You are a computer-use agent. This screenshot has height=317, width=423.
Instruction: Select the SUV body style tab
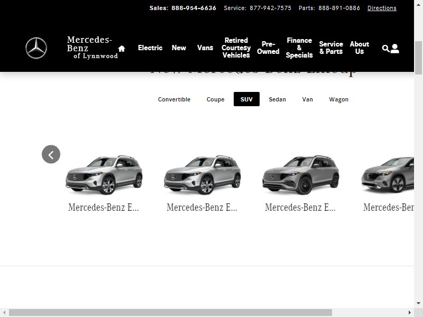click(x=246, y=99)
